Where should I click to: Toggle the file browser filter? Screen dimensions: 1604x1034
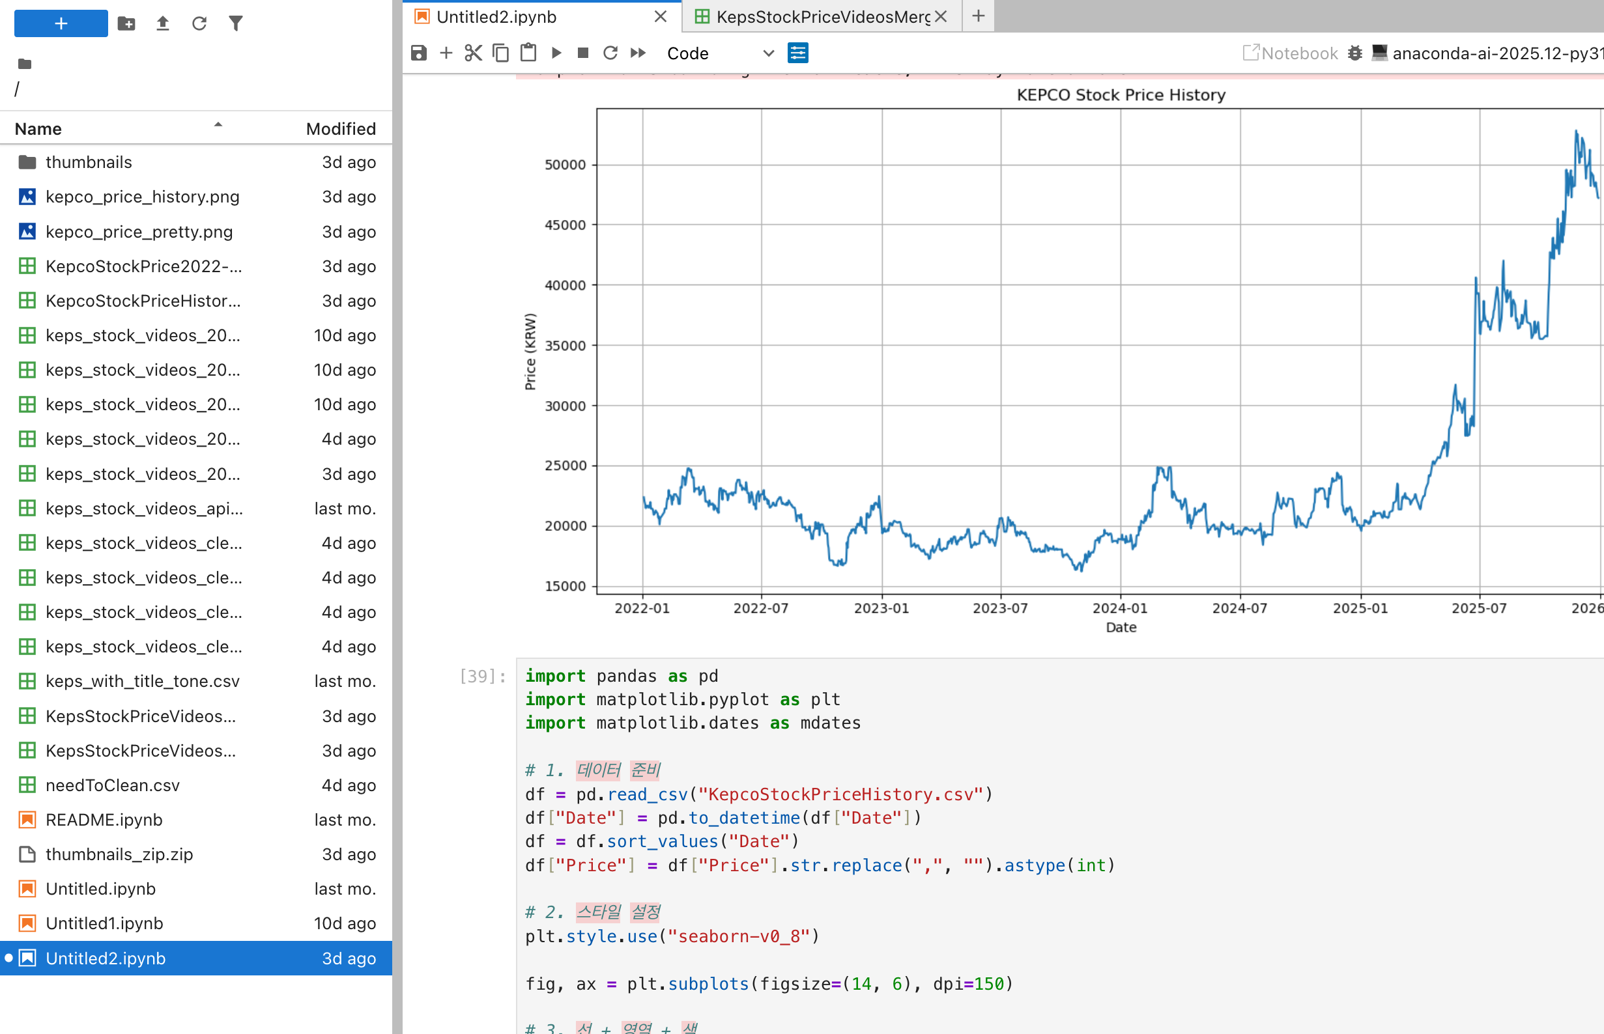(235, 23)
